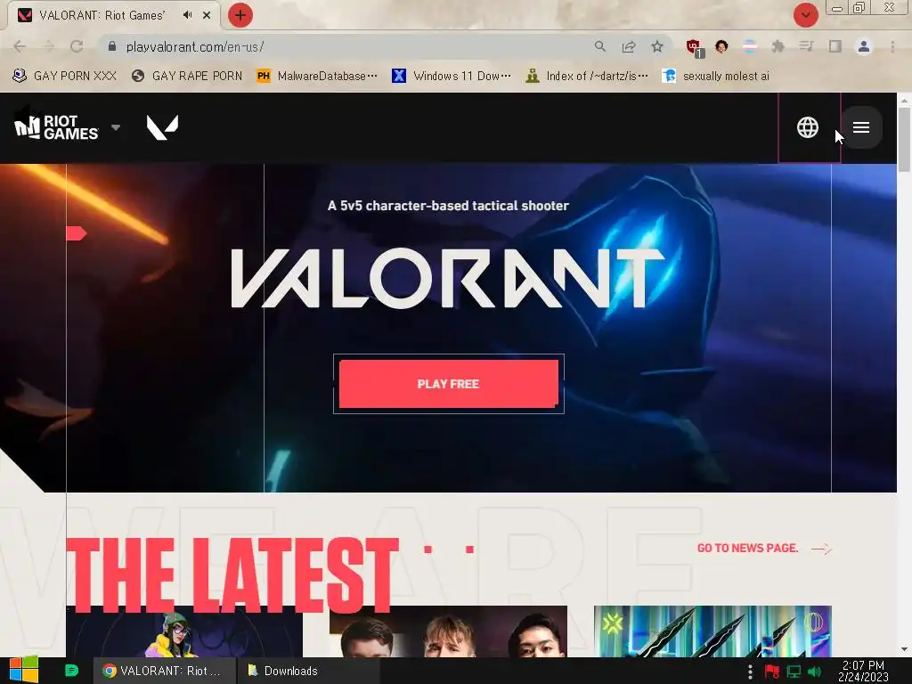Expand the Riot Games dropdown arrow
This screenshot has width=912, height=684.
point(116,127)
